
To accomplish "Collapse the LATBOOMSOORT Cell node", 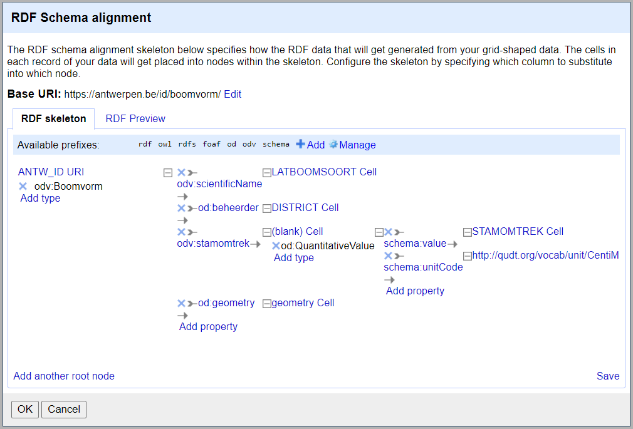I will [x=266, y=173].
